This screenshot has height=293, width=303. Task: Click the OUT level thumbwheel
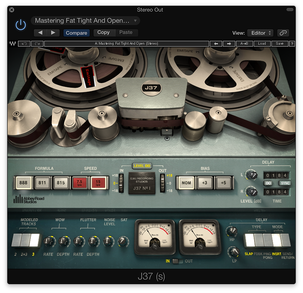pyautogui.click(x=163, y=183)
